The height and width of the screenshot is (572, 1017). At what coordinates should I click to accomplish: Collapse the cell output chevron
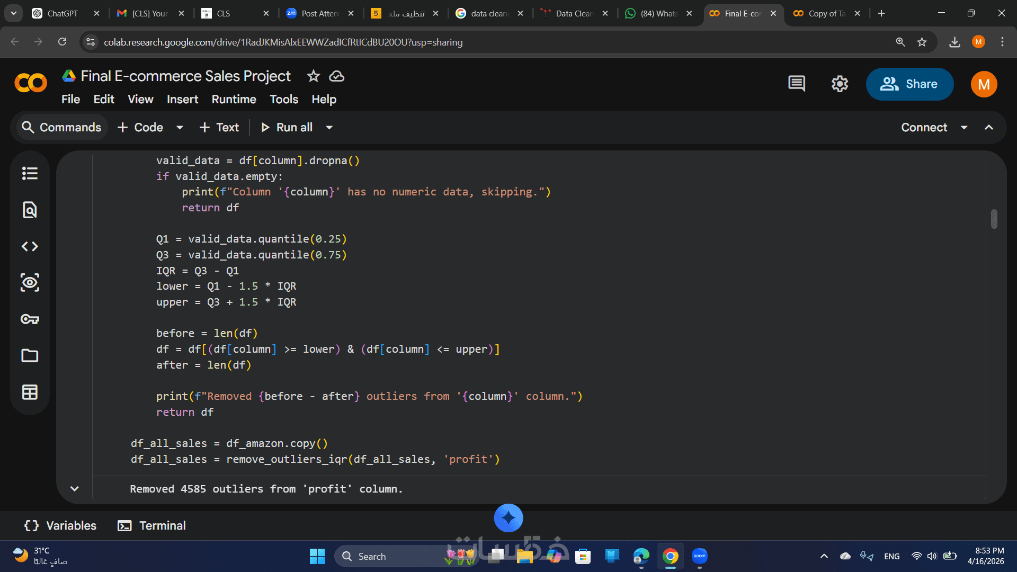75,489
